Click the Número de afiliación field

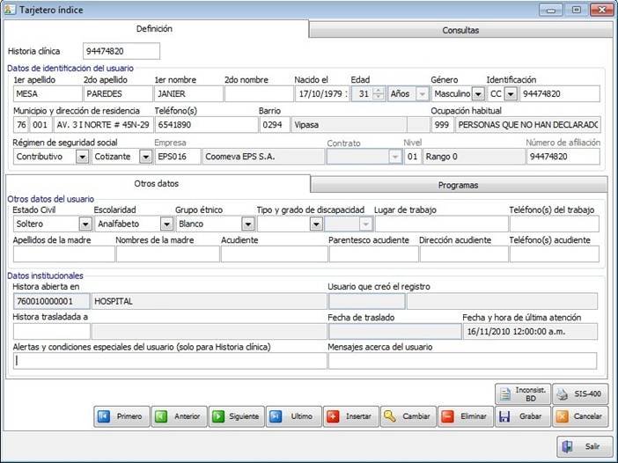click(x=563, y=157)
